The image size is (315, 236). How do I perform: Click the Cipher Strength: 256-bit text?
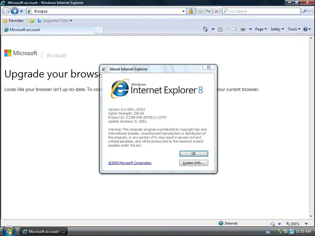[126, 113]
